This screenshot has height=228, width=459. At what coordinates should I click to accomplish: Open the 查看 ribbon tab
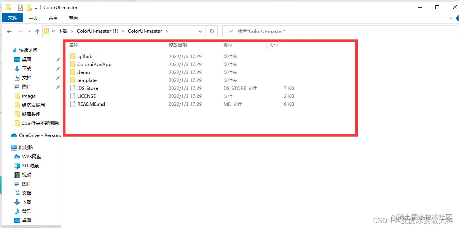coord(73,18)
